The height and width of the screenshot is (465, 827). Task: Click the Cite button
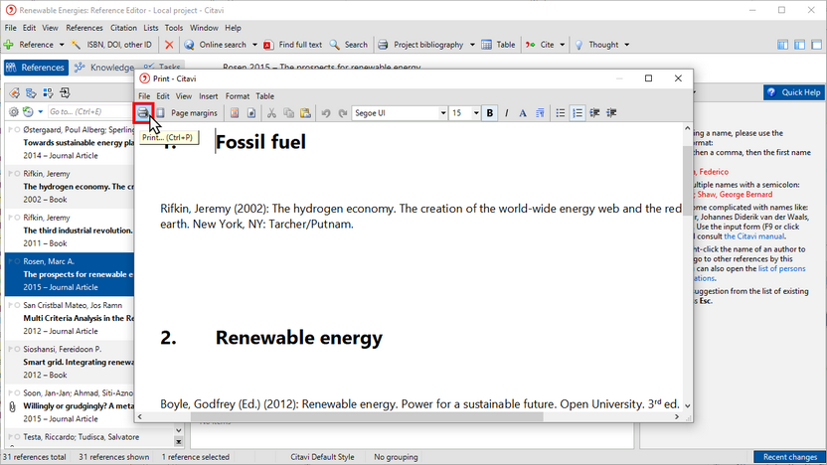tap(540, 45)
